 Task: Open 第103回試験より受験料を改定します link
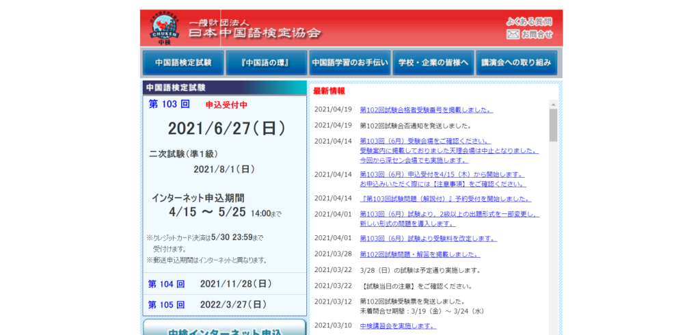point(428,239)
